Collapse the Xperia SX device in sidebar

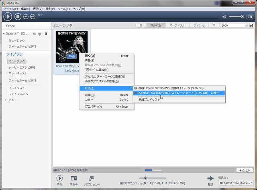tap(4, 34)
